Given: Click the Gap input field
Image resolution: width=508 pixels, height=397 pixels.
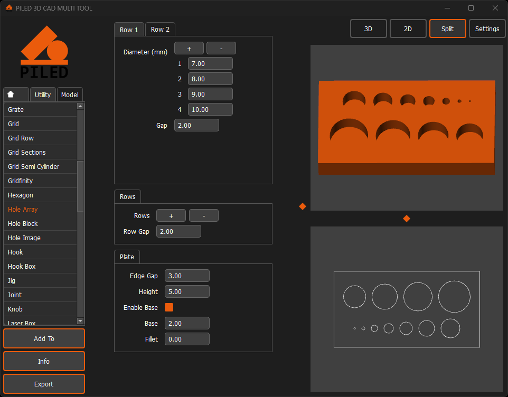Looking at the screenshot, I should point(196,125).
